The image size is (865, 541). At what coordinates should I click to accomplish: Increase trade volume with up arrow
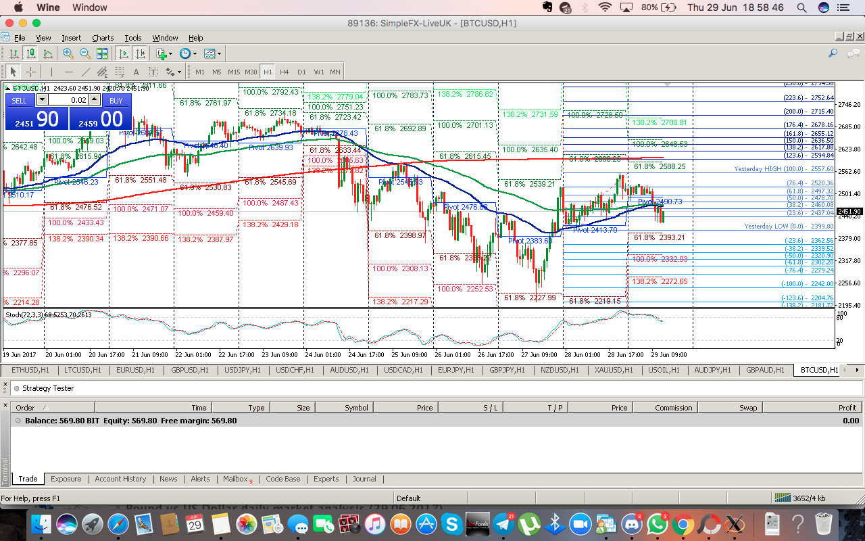[95, 100]
